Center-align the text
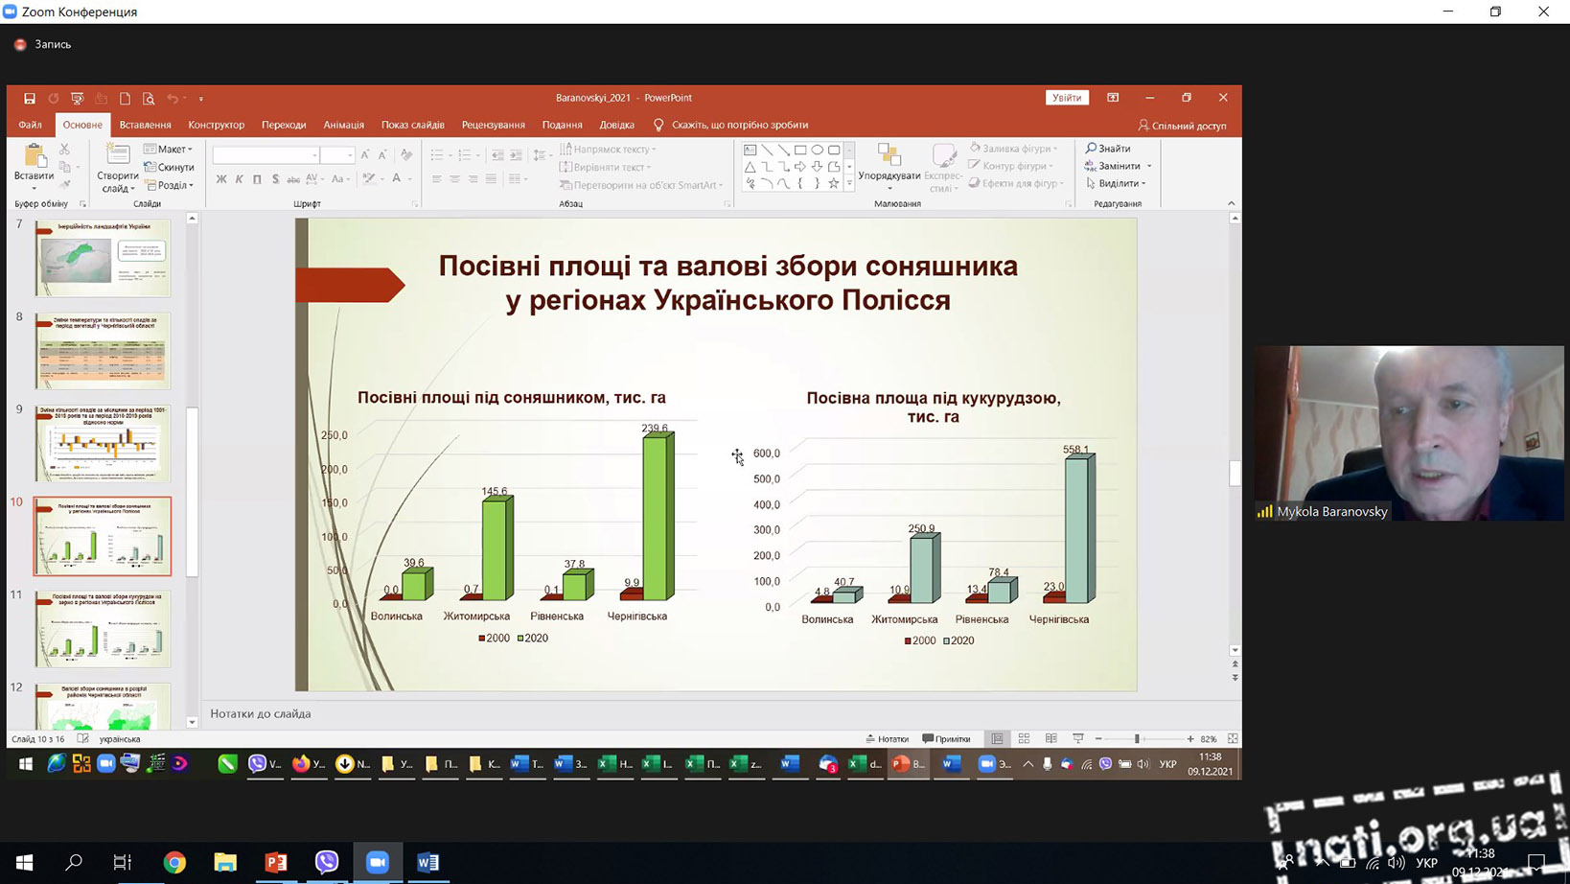 pyautogui.click(x=455, y=179)
